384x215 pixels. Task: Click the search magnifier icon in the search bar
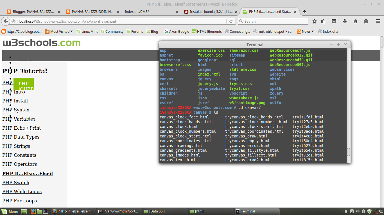[241, 21]
